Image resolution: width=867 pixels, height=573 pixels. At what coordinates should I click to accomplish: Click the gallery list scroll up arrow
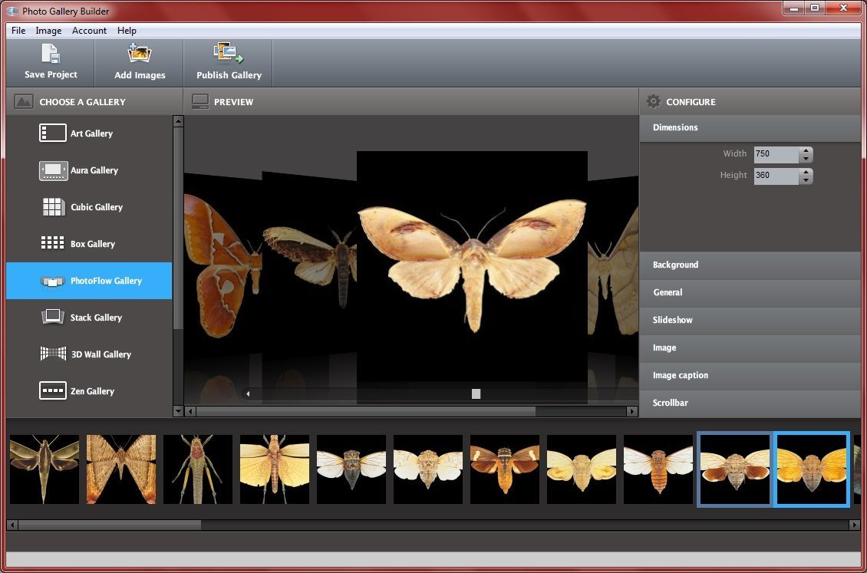pos(178,121)
